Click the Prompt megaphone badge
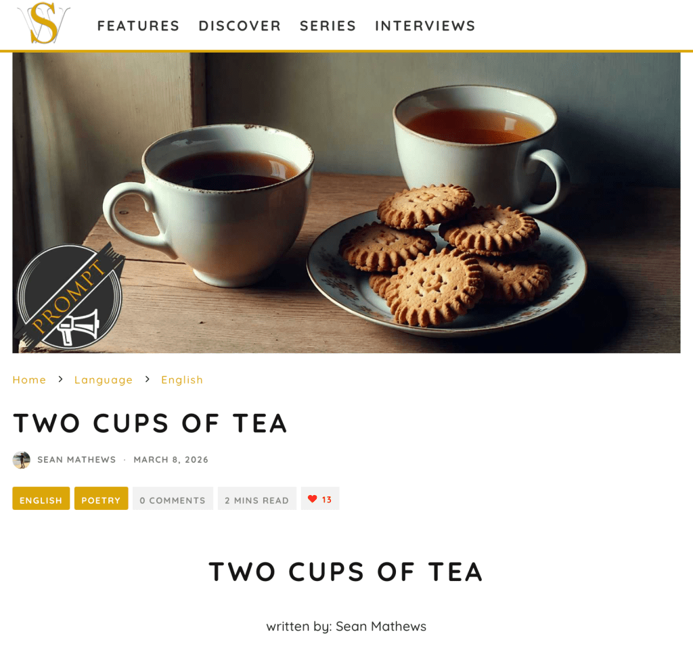 click(x=70, y=296)
